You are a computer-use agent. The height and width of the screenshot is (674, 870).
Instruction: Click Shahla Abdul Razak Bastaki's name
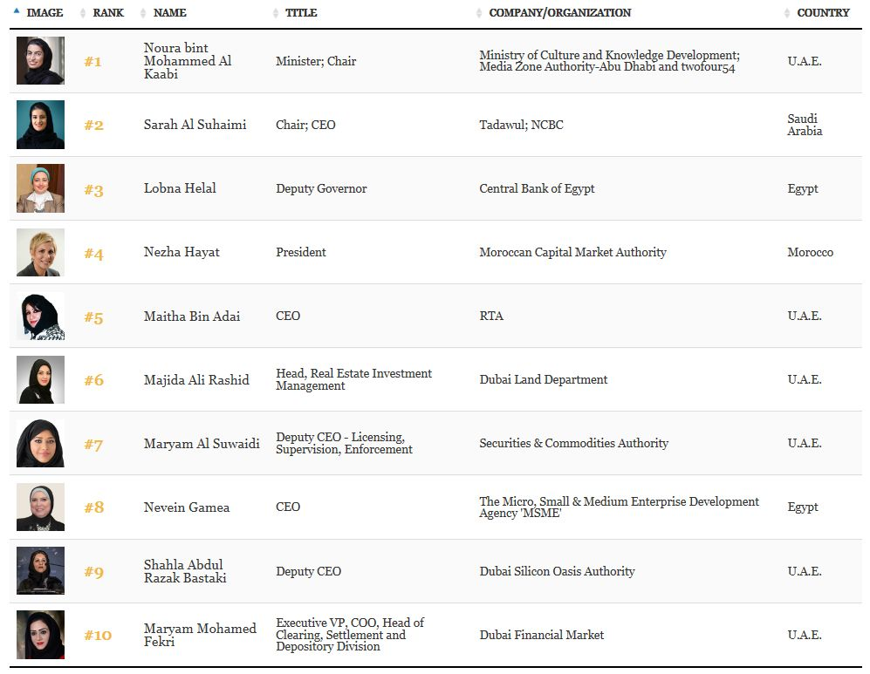coord(185,571)
